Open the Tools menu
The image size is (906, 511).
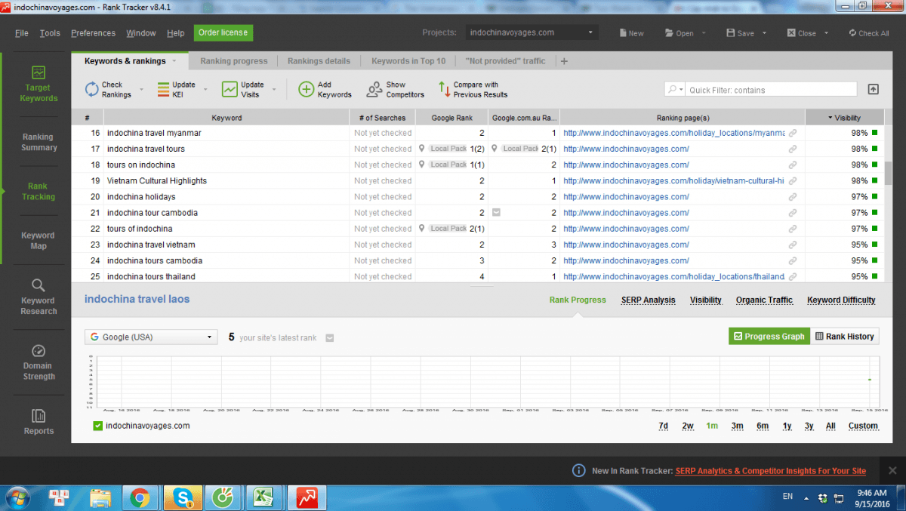coord(50,33)
